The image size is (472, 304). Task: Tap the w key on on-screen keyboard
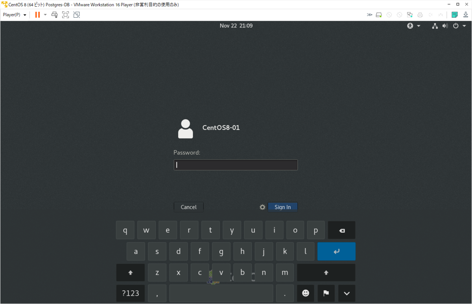click(146, 230)
